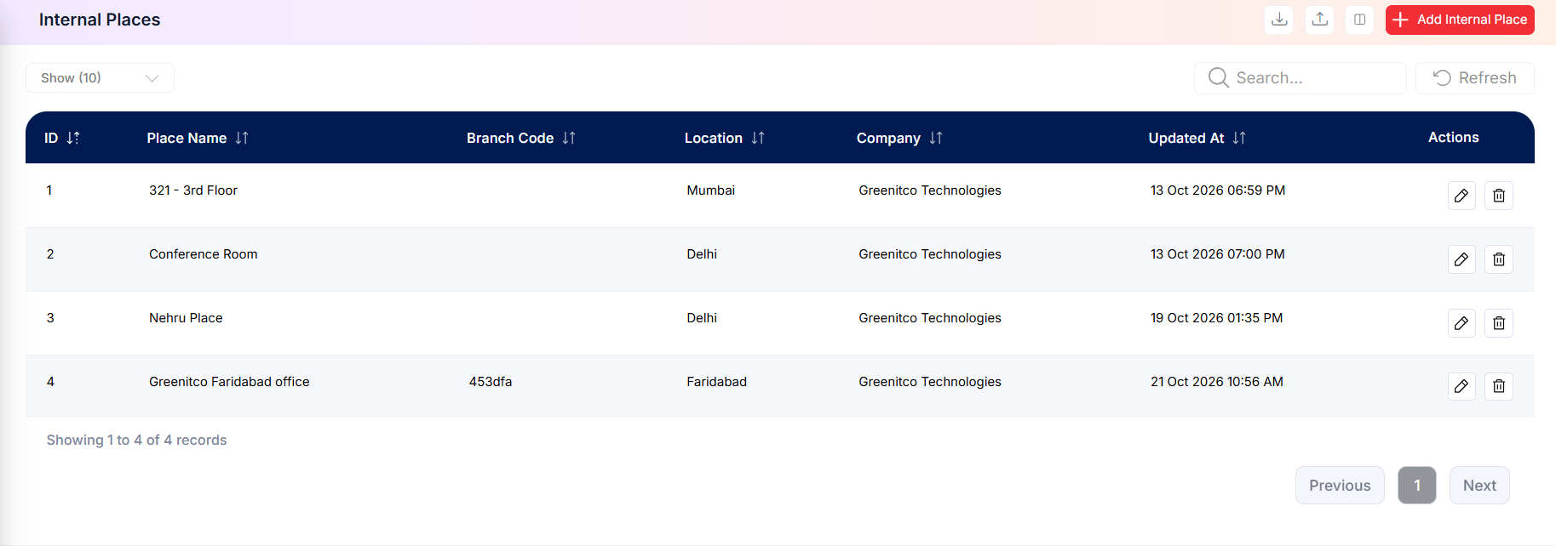Edit the 321 - 3rd Floor row
This screenshot has height=546, width=1556.
pos(1461,196)
